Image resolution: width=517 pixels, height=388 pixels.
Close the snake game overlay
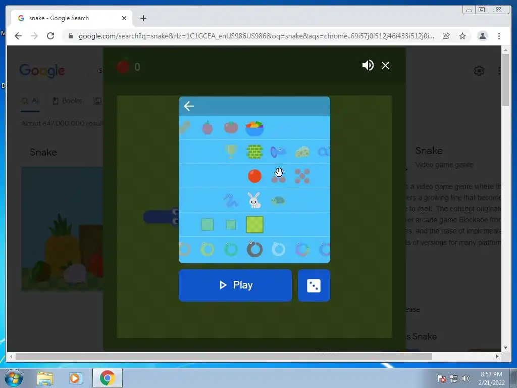(385, 66)
